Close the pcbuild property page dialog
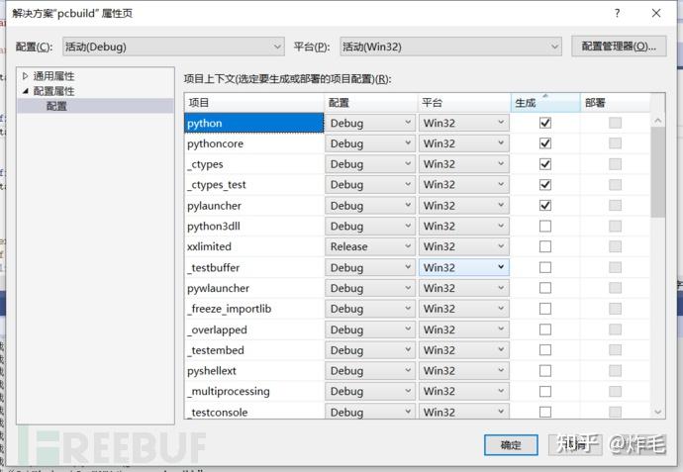 pos(656,13)
